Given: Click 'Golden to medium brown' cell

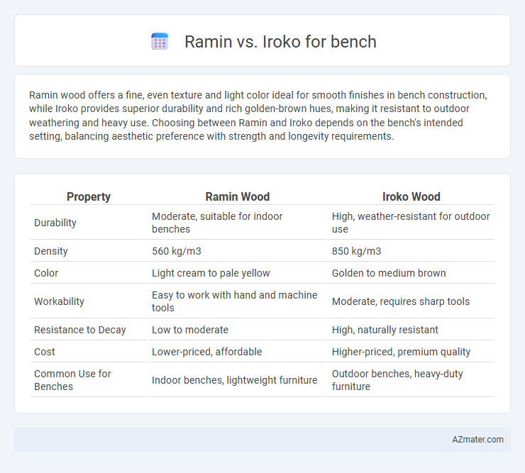Looking at the screenshot, I should coord(411,273).
